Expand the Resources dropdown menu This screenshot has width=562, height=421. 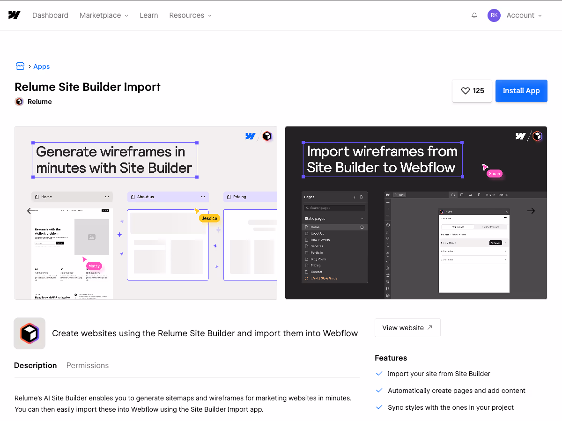(191, 15)
